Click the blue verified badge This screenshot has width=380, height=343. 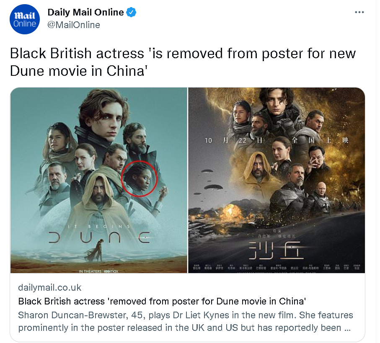pyautogui.click(x=131, y=12)
